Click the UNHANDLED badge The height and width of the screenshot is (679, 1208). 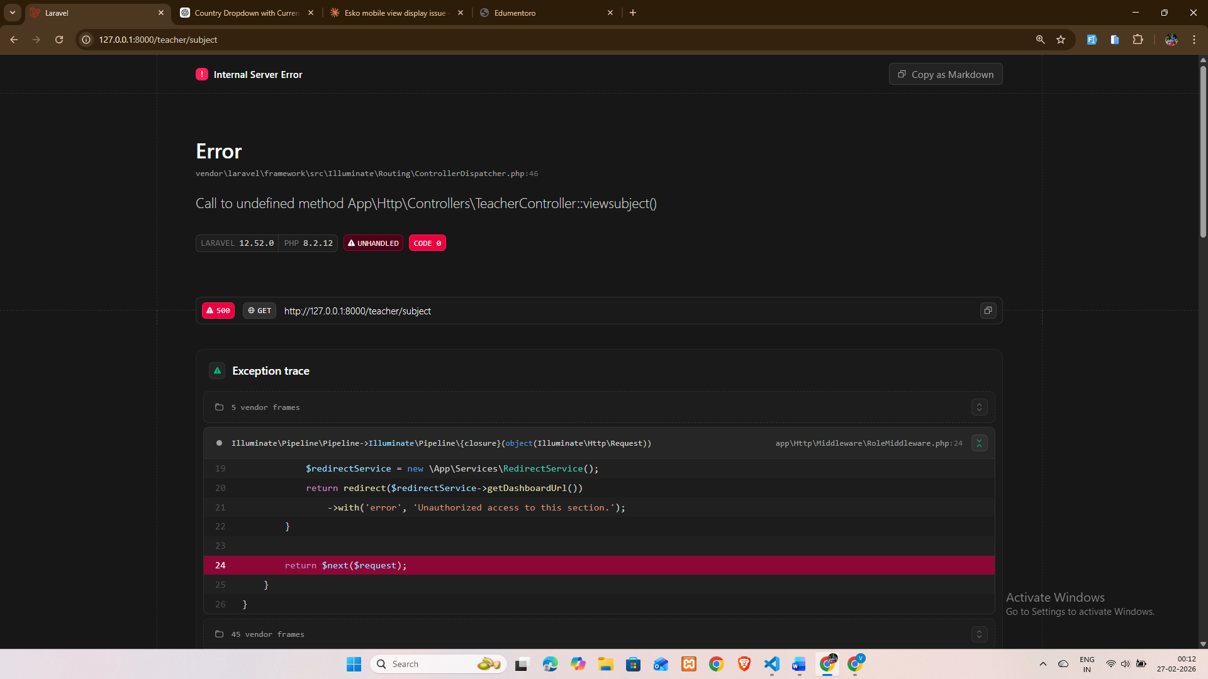pyautogui.click(x=373, y=243)
